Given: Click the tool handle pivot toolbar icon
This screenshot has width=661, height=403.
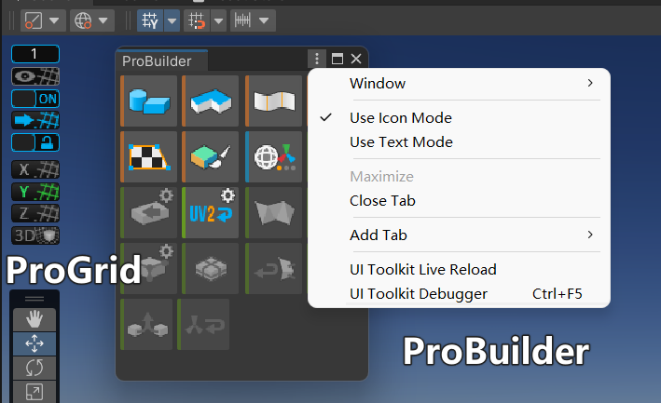Looking at the screenshot, I should coord(34,20).
